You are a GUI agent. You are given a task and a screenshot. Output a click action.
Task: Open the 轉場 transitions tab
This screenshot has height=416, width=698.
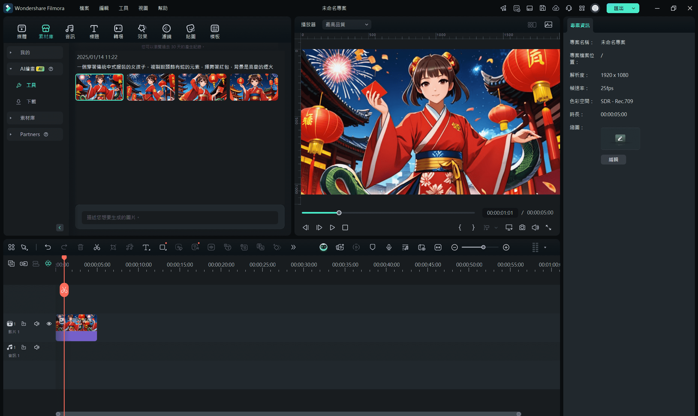point(118,32)
